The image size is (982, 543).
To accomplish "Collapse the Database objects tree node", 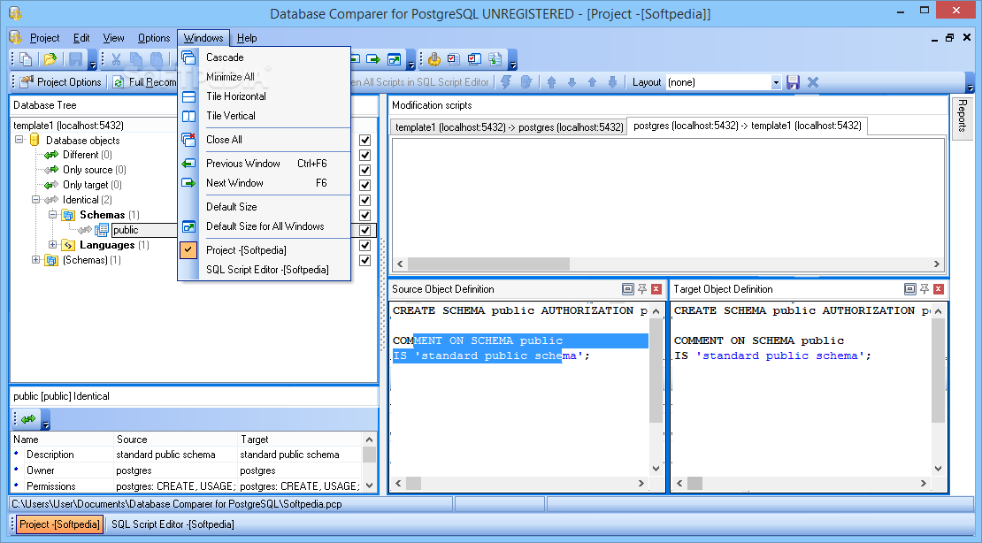I will 19,140.
